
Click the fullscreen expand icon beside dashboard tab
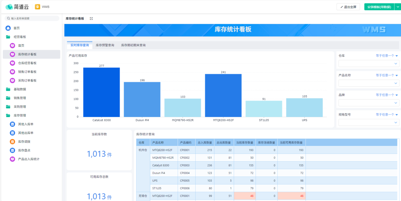91,19
